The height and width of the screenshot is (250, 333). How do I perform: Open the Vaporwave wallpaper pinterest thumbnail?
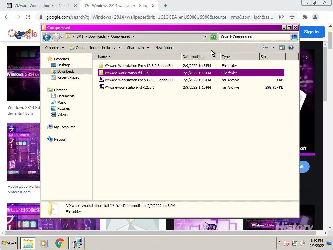[x=23, y=152]
